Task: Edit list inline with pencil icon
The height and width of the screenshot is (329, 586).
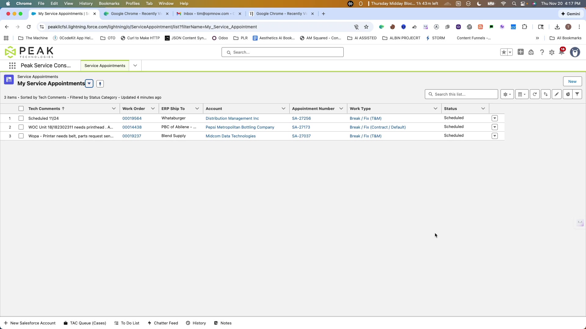Action: (x=557, y=94)
